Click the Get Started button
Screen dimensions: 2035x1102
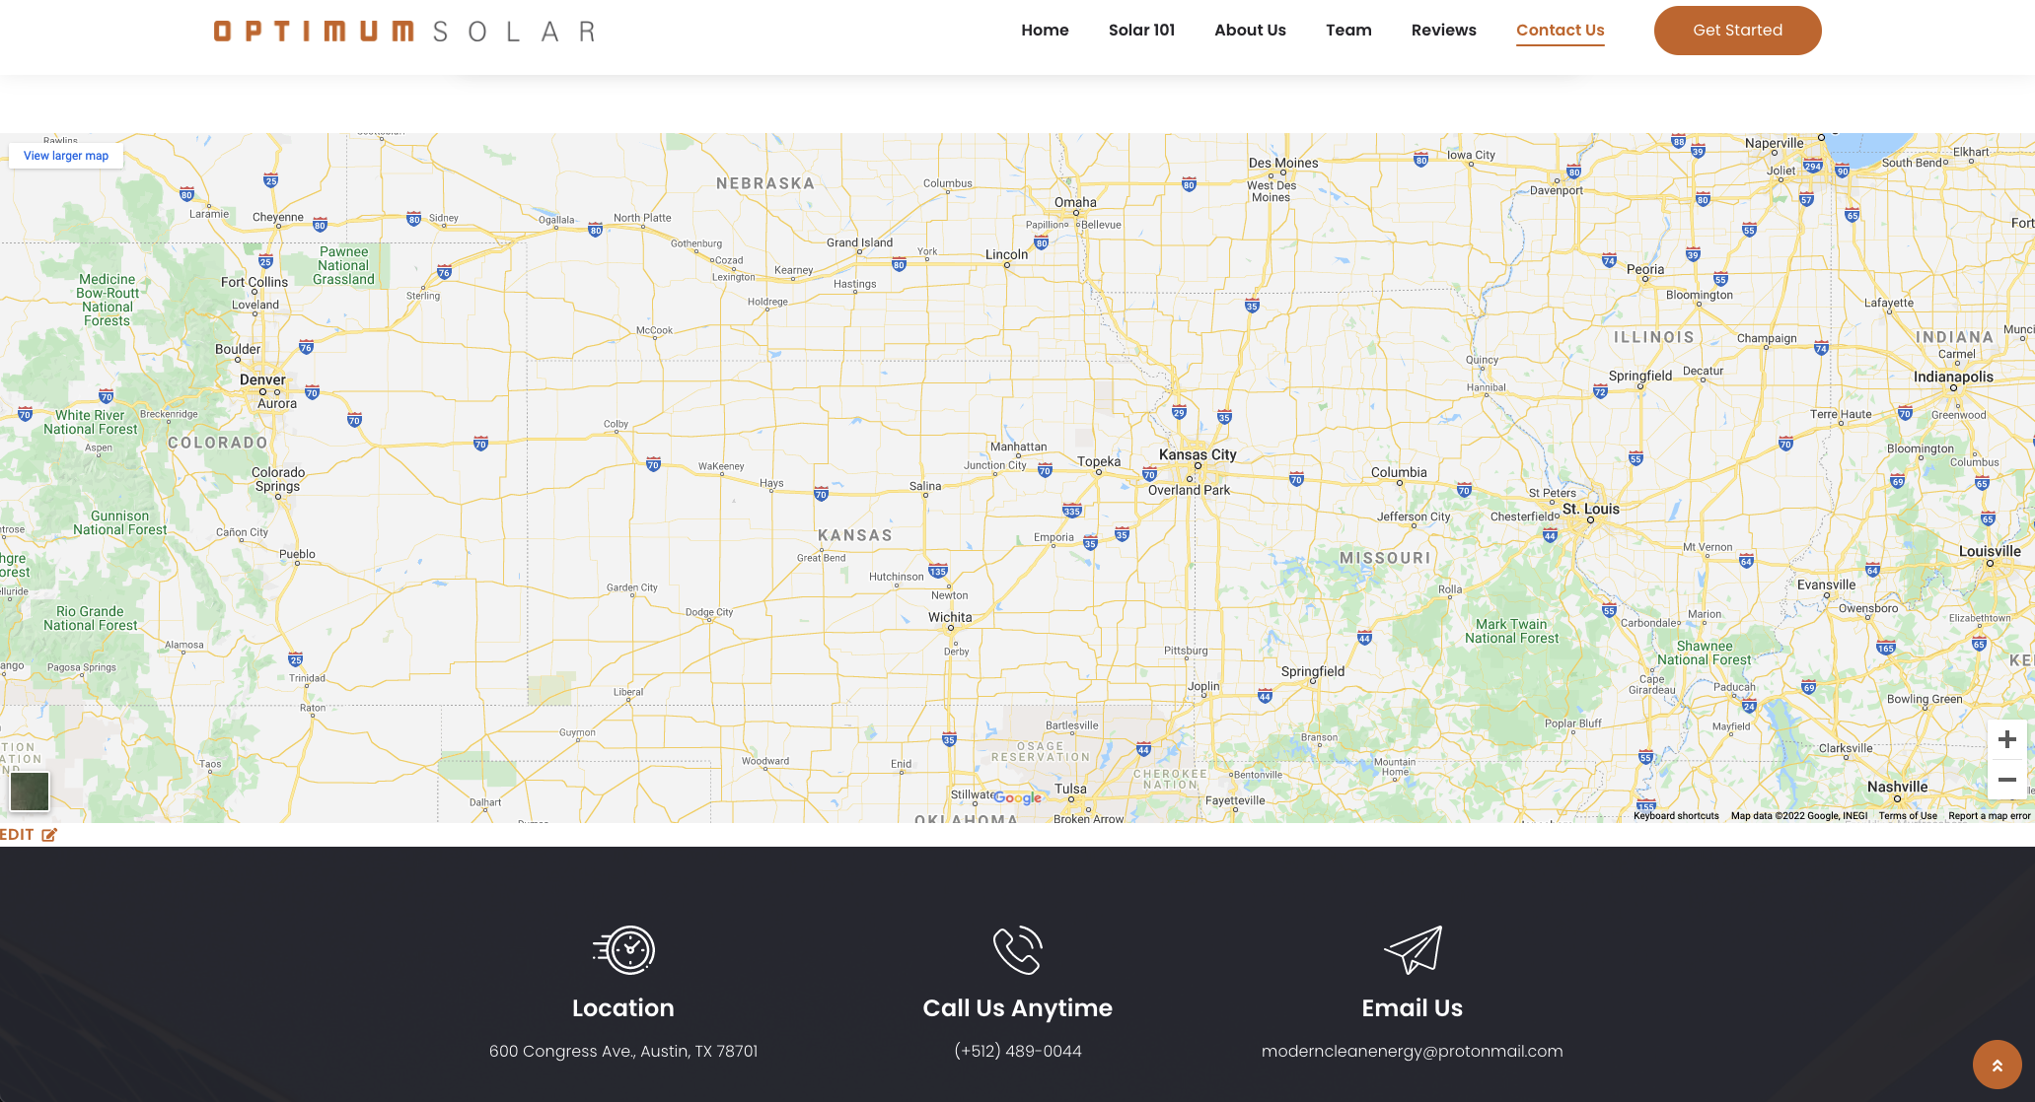pyautogui.click(x=1737, y=31)
